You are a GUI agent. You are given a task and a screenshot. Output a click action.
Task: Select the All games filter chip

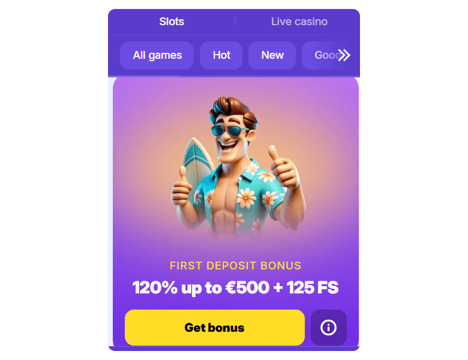click(x=157, y=55)
